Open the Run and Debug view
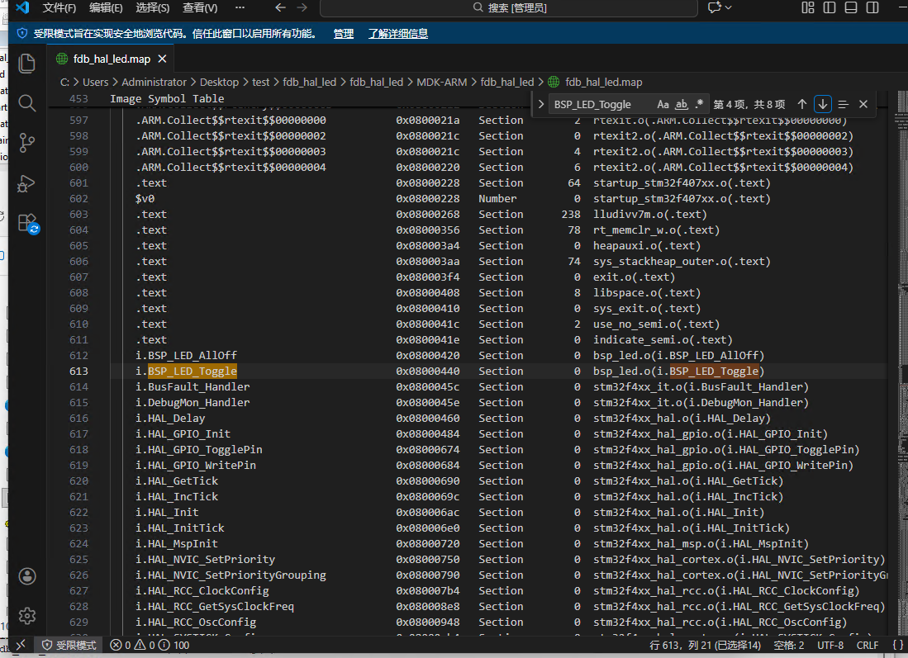Screen dimensions: 908x658 pyautogui.click(x=26, y=183)
